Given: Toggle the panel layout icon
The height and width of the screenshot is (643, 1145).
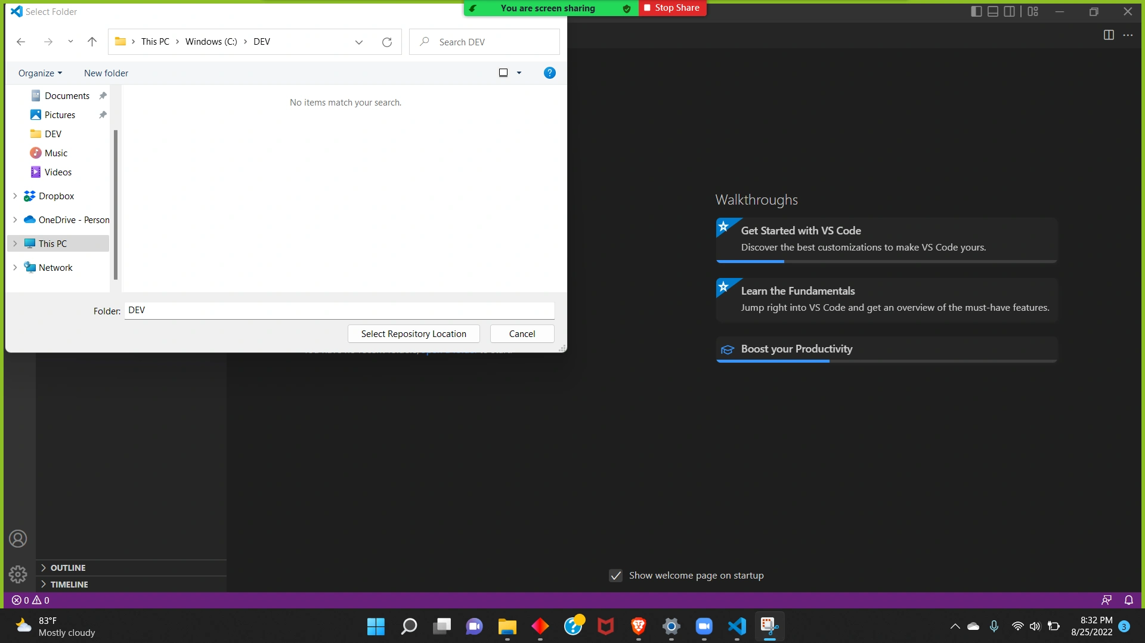Looking at the screenshot, I should (993, 11).
